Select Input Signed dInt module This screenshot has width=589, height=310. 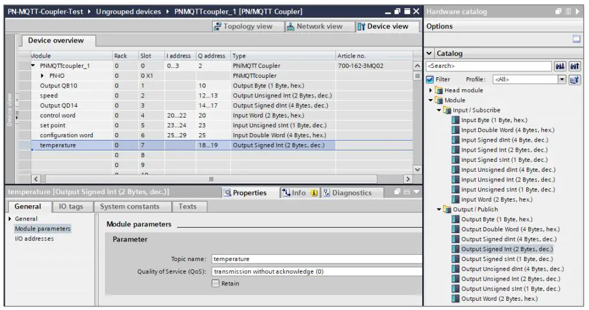pos(504,140)
